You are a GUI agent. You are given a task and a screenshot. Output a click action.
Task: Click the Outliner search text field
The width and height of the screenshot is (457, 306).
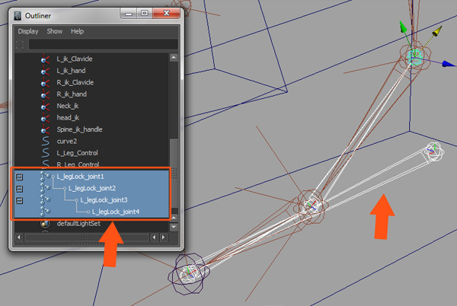point(103,45)
